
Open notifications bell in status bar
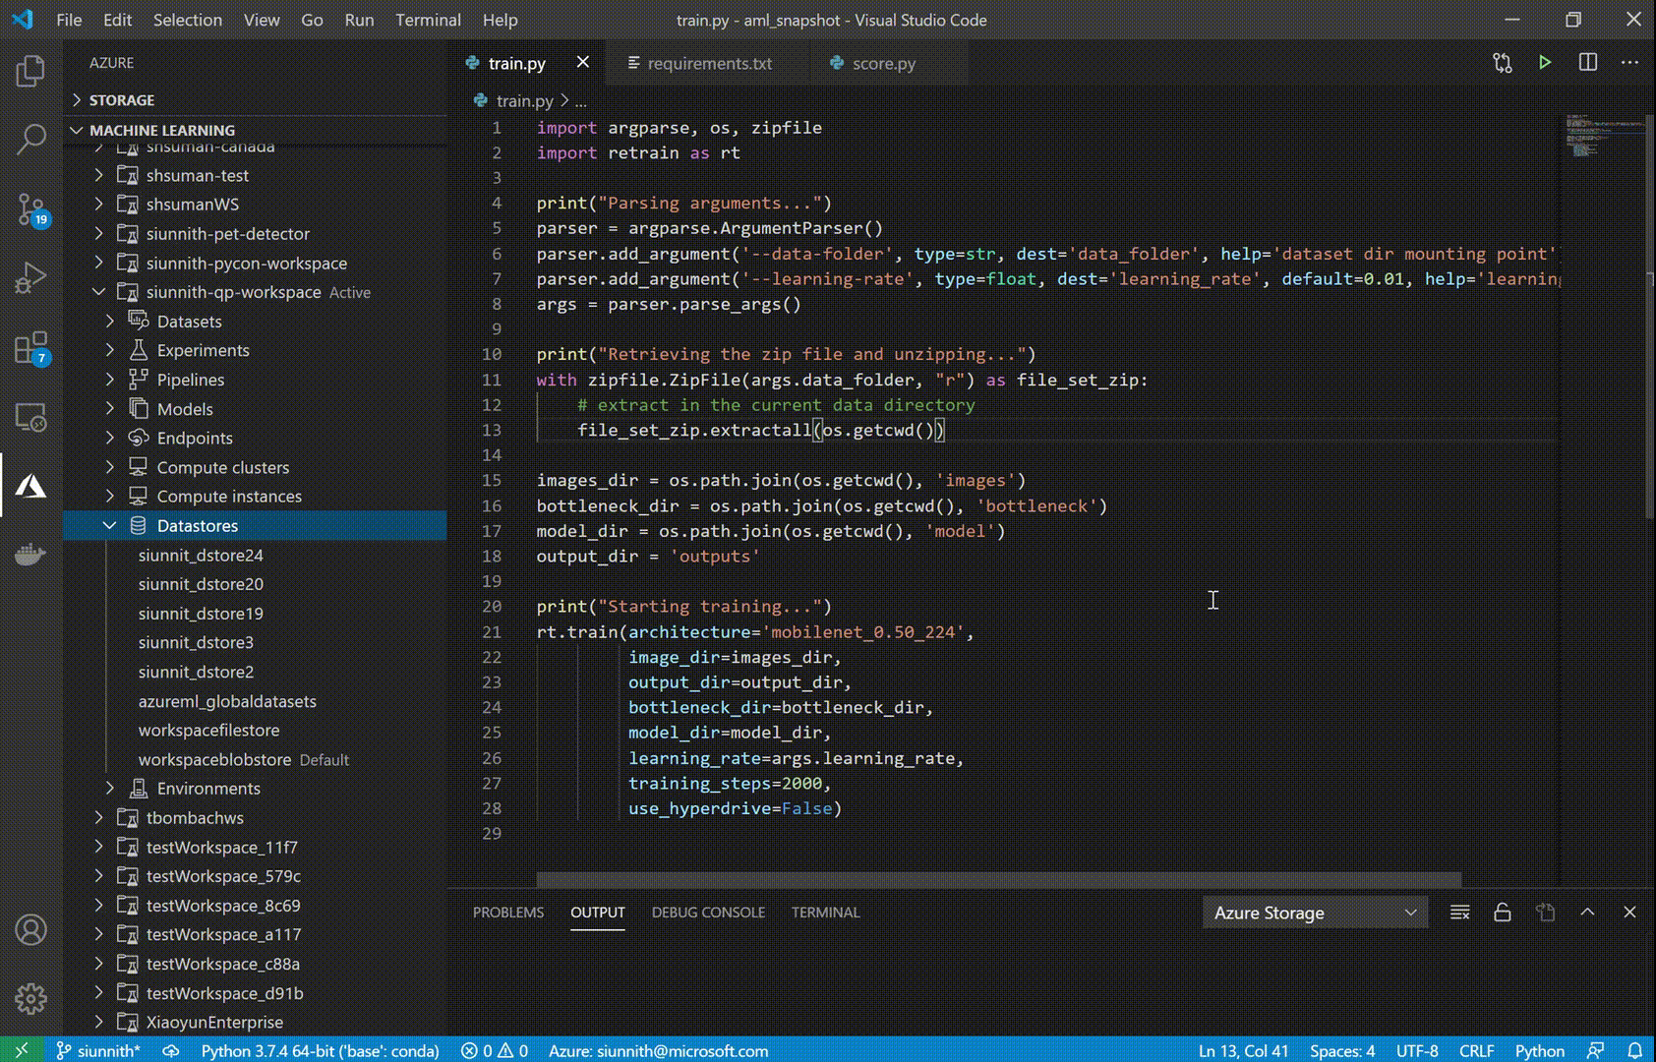point(1634,1050)
